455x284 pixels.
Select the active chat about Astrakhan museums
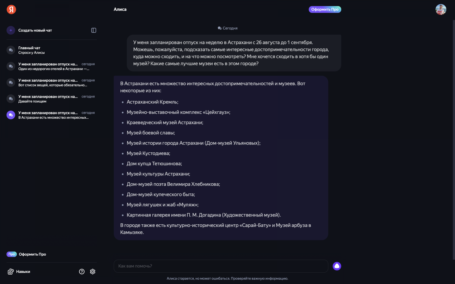(54, 115)
